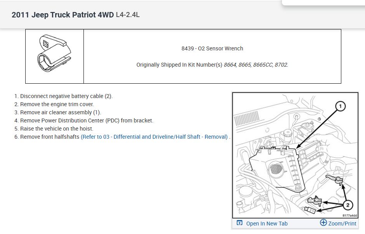Click step 2, Remove the engine trim cover
Screen dimensions: 365x234
click(x=57, y=104)
